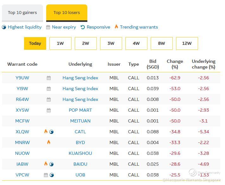
Task: Set time range to 4W
Action: [x=136, y=43]
